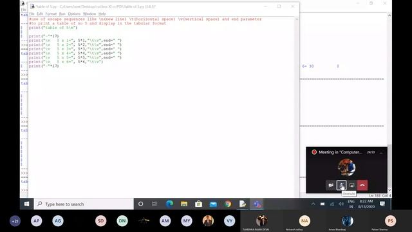Click the scroll down arrow of shell window
The image size is (412, 232).
point(389,190)
